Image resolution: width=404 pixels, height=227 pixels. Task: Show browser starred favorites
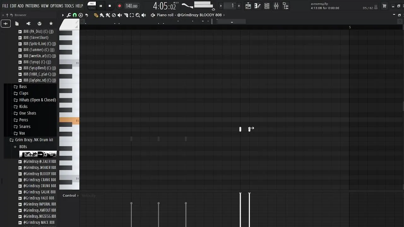click(x=51, y=24)
